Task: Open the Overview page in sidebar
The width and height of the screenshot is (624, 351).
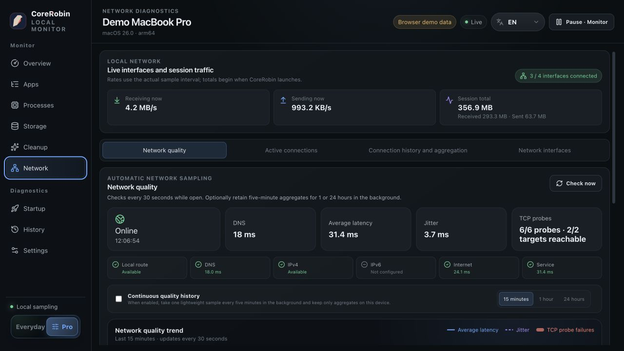Action: click(x=45, y=63)
